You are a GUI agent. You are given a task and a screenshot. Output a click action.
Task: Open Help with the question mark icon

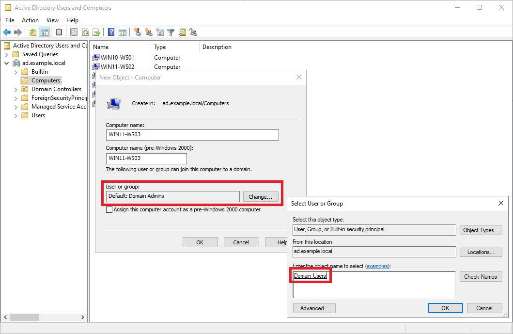(x=111, y=32)
